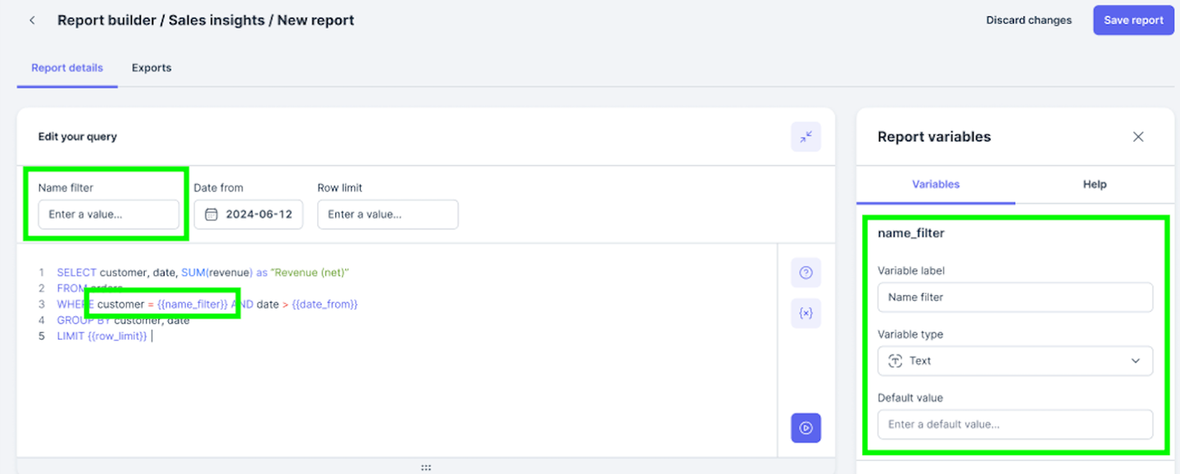Close the Report variables panel
The width and height of the screenshot is (1180, 474).
(x=1137, y=137)
